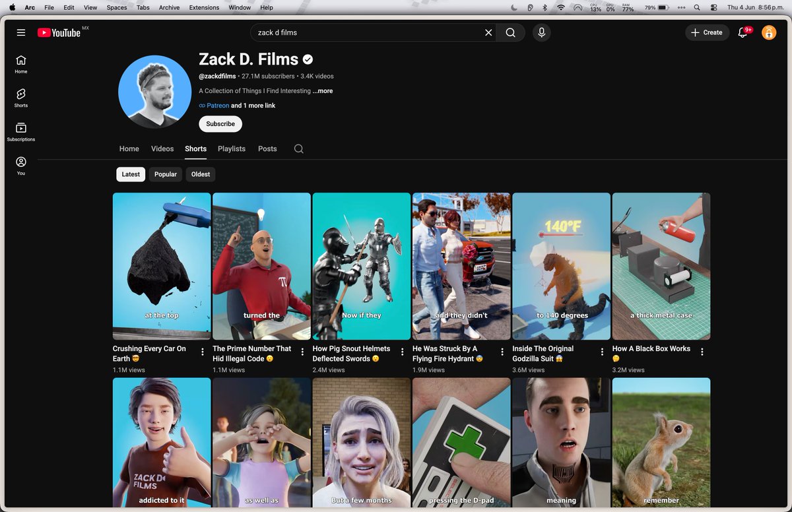The height and width of the screenshot is (512, 792).
Task: Select the Latest sort chip
Action: [131, 174]
